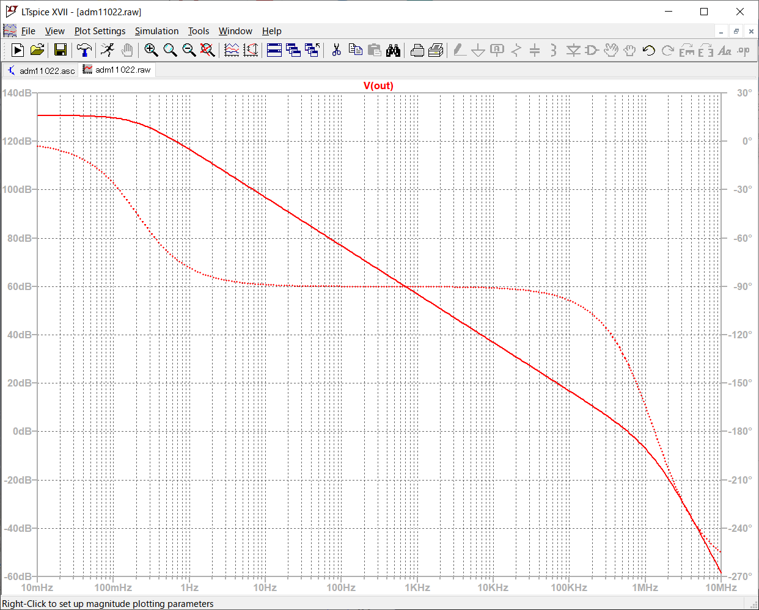
Task: Zoom to full extents with crossed magnifier
Action: point(208,50)
